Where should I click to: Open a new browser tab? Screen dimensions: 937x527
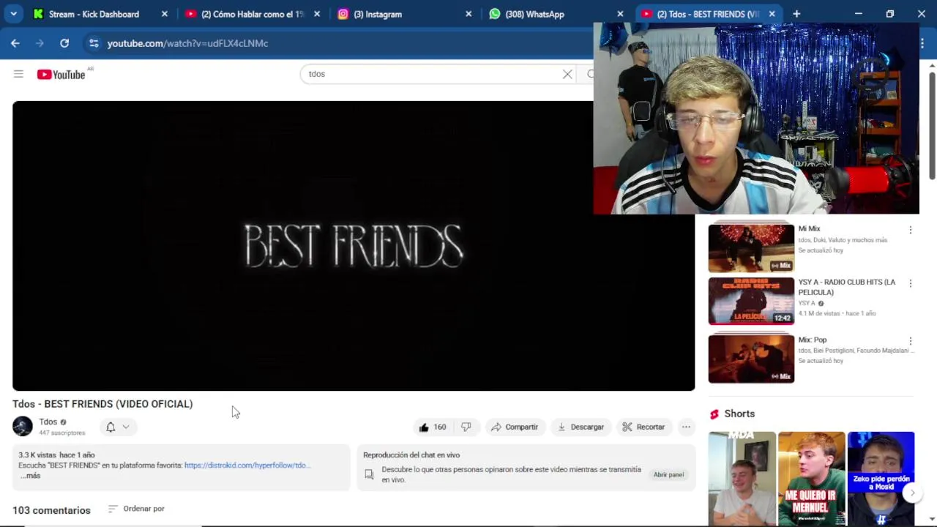tap(796, 14)
